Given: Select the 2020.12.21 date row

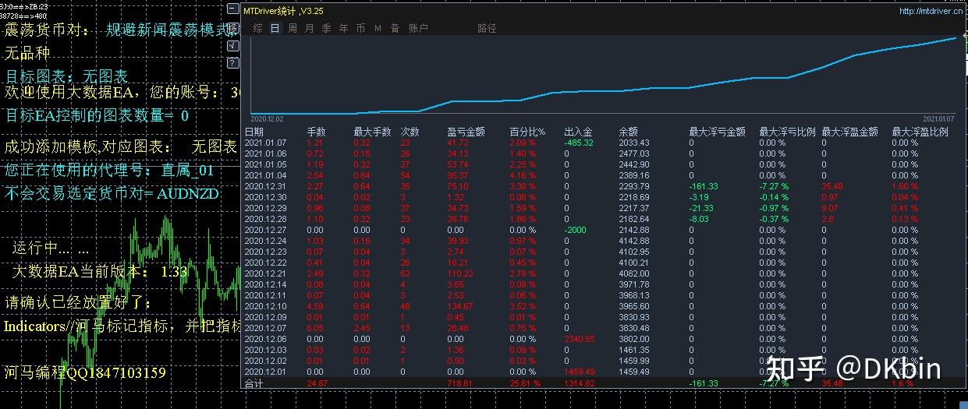Looking at the screenshot, I should (x=265, y=273).
